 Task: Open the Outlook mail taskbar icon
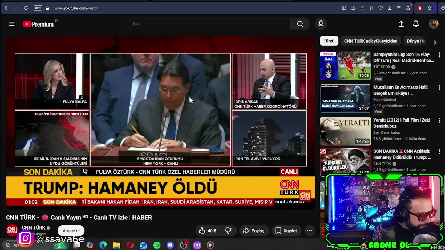click(x=143, y=245)
